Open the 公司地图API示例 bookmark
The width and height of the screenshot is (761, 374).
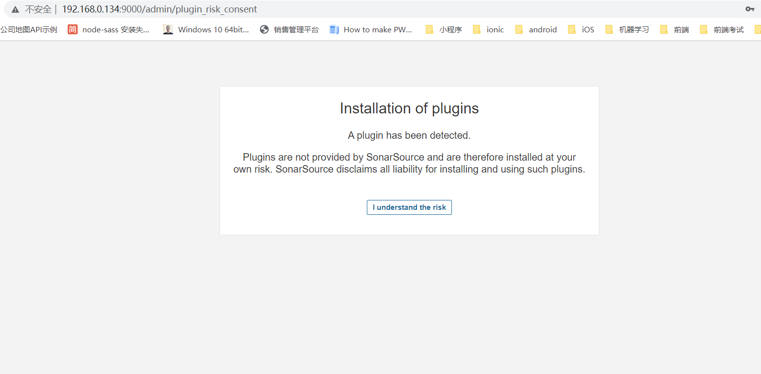coord(29,30)
